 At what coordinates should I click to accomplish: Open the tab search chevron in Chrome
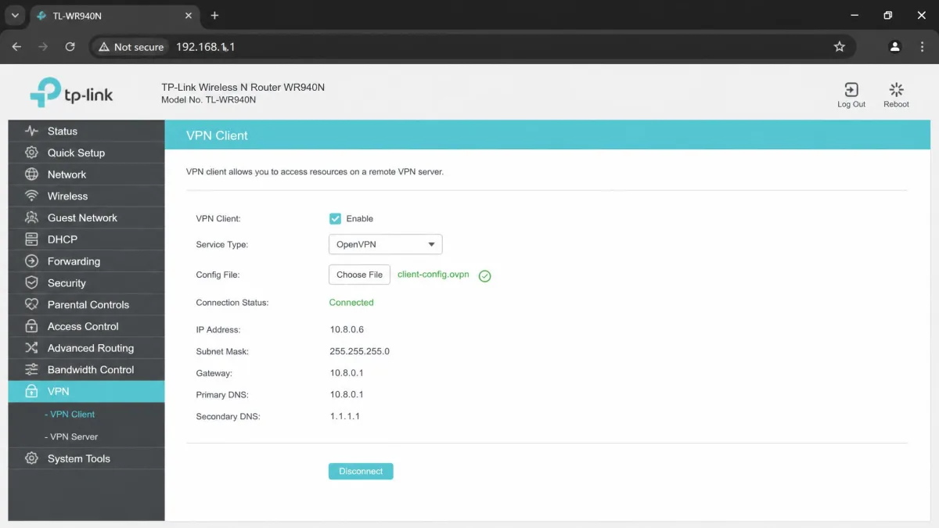pyautogui.click(x=15, y=16)
